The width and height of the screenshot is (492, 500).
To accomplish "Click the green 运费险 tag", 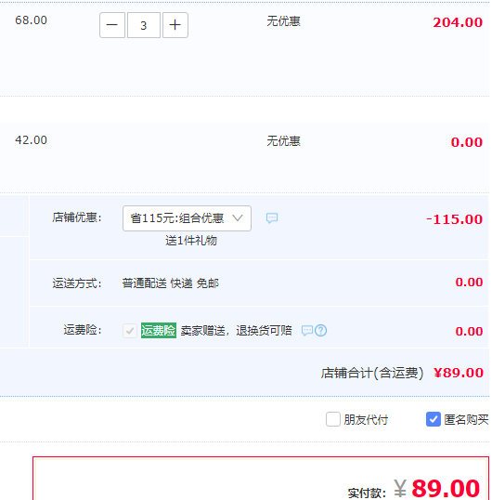I will point(159,330).
